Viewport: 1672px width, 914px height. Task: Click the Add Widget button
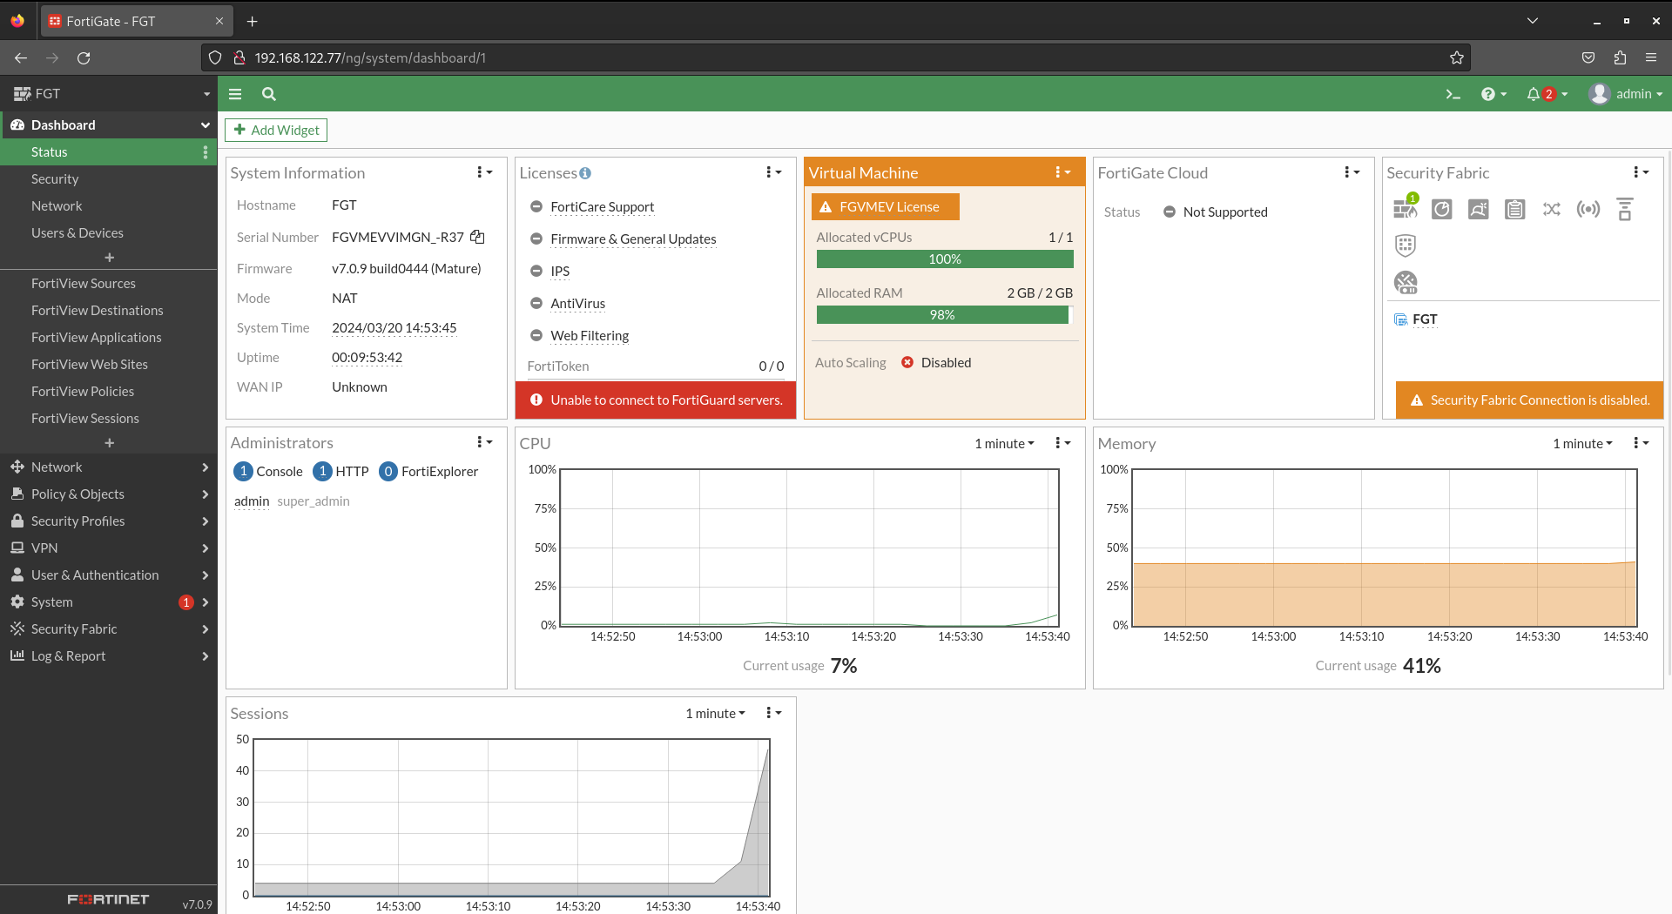point(276,130)
